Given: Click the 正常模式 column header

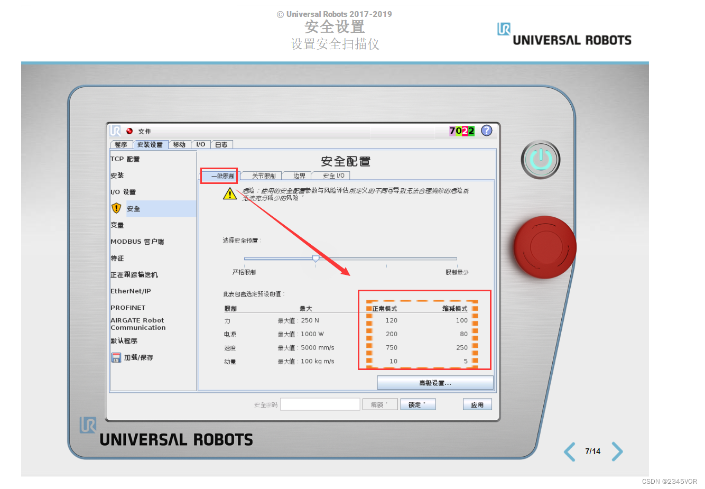Looking at the screenshot, I should point(385,309).
